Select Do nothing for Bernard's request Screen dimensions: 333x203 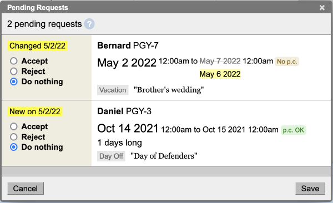click(x=14, y=82)
